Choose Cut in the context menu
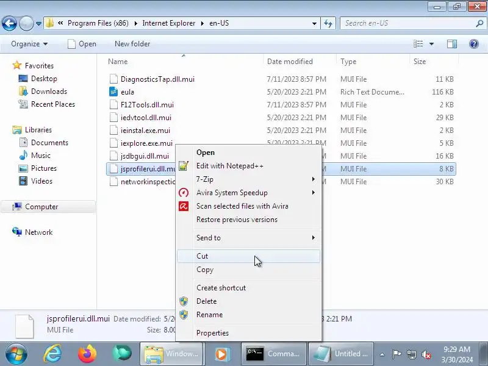The image size is (488, 366). click(x=248, y=256)
